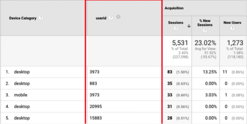Click sessions value 83 (1.50%)

pyautogui.click(x=178, y=72)
